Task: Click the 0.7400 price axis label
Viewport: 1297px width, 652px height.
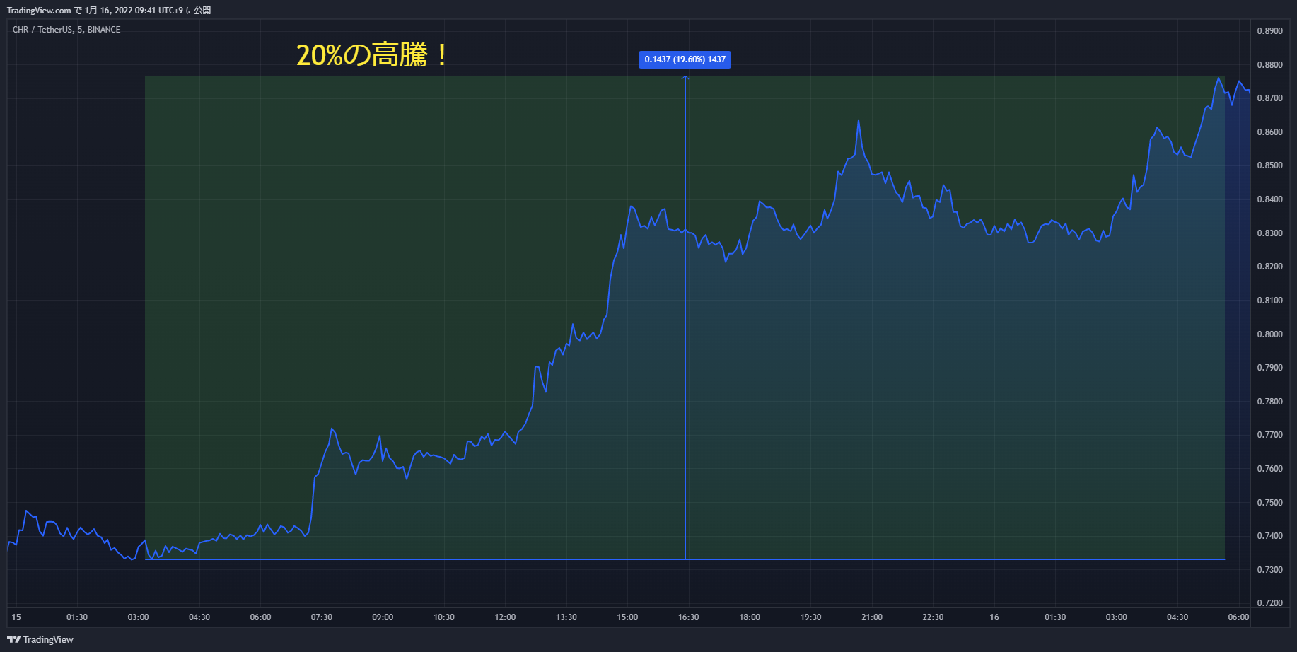Action: (x=1269, y=536)
